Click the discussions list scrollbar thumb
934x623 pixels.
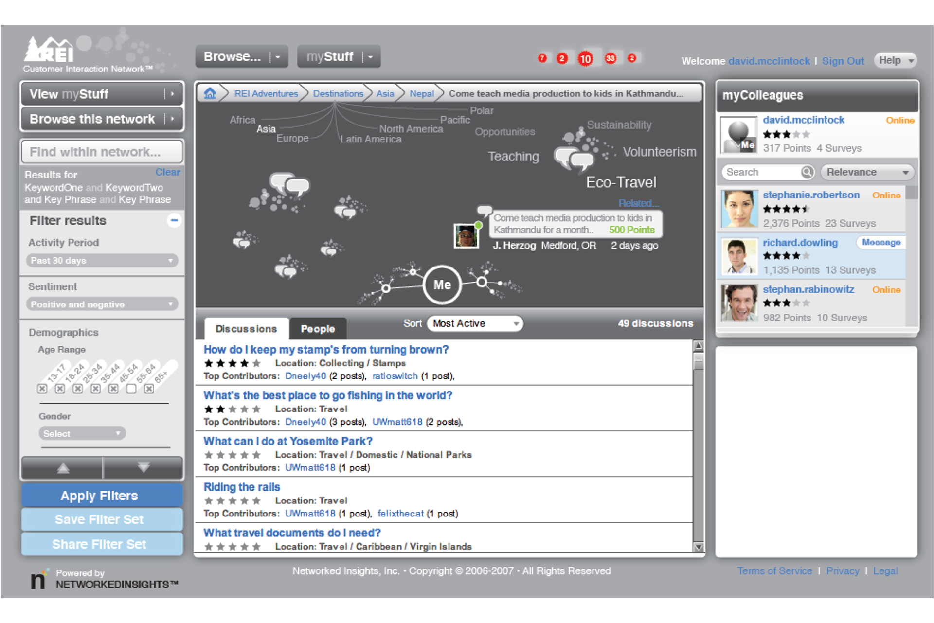point(699,362)
